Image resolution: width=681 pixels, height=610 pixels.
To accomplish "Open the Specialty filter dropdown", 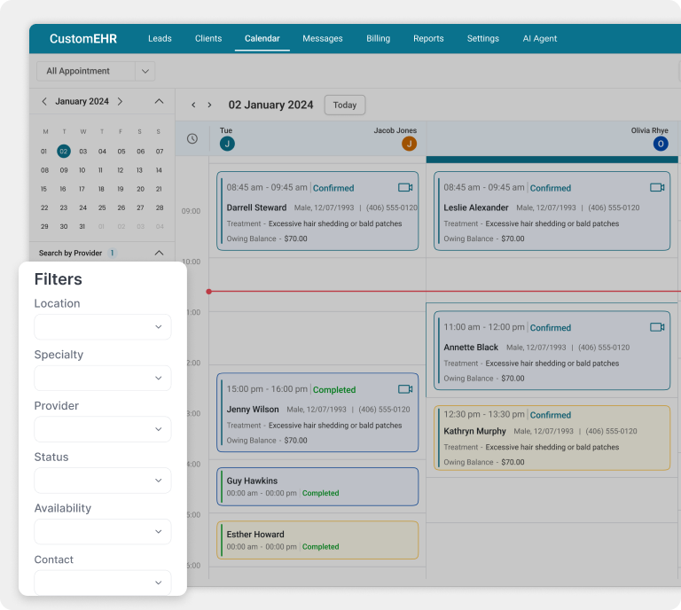I will 103,379.
